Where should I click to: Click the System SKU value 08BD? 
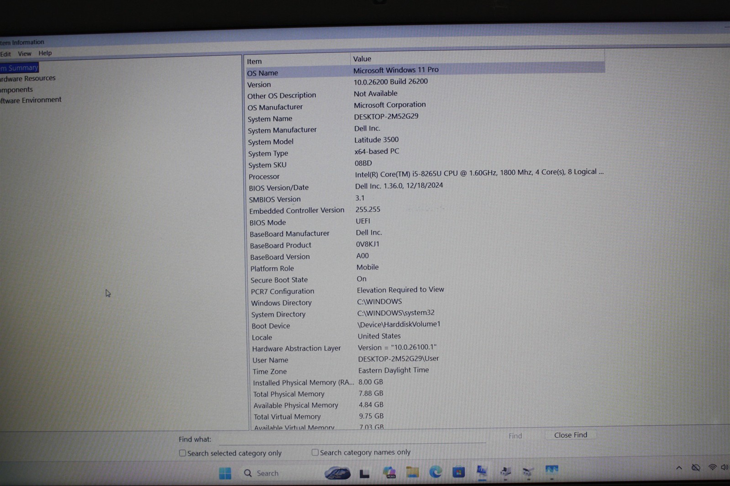point(363,163)
